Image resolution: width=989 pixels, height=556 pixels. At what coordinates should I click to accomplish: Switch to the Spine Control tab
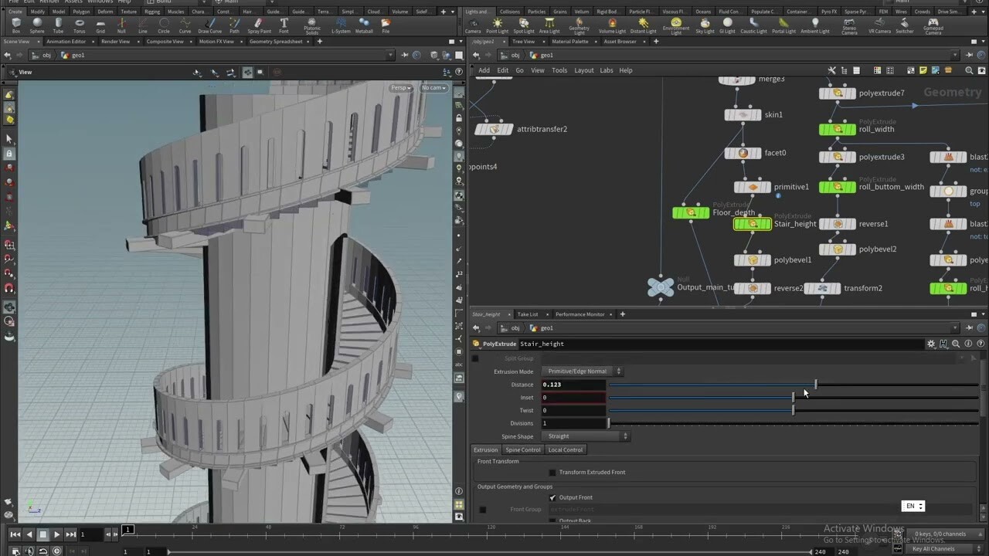click(523, 449)
